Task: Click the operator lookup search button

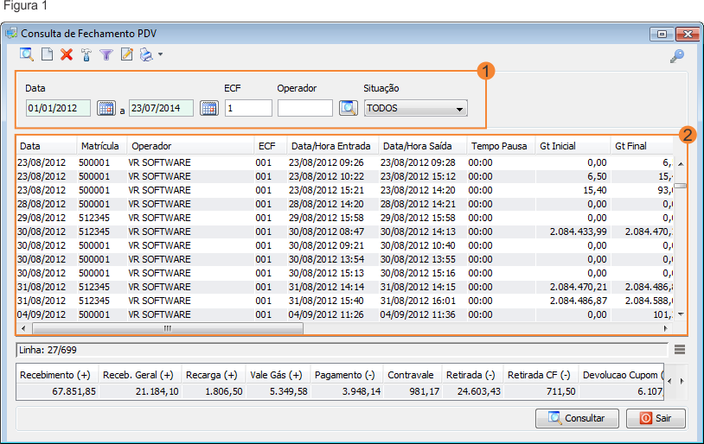Action: (x=347, y=108)
